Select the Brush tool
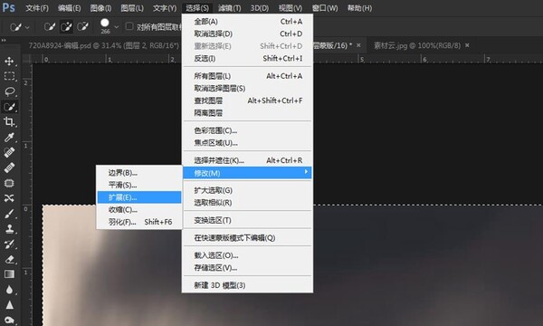The height and width of the screenshot is (326, 543). 9,214
